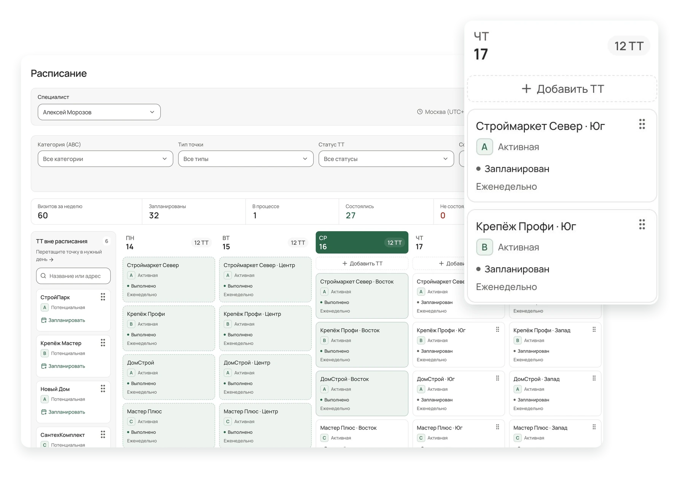
Task: Click large Добавить ТТ button in zoomed panel
Action: (x=562, y=89)
